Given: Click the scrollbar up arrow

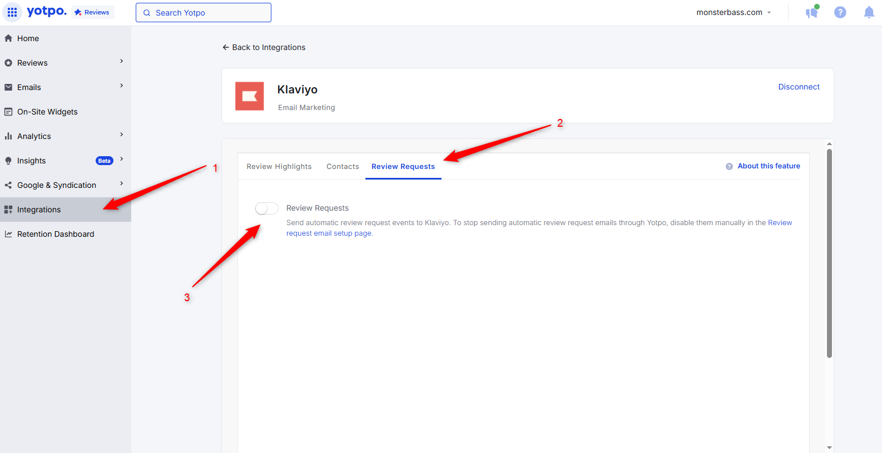Looking at the screenshot, I should pos(829,143).
